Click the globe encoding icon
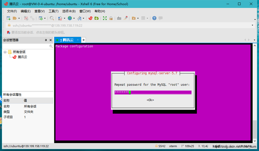This screenshot has height=151, width=259. tap(70, 18)
